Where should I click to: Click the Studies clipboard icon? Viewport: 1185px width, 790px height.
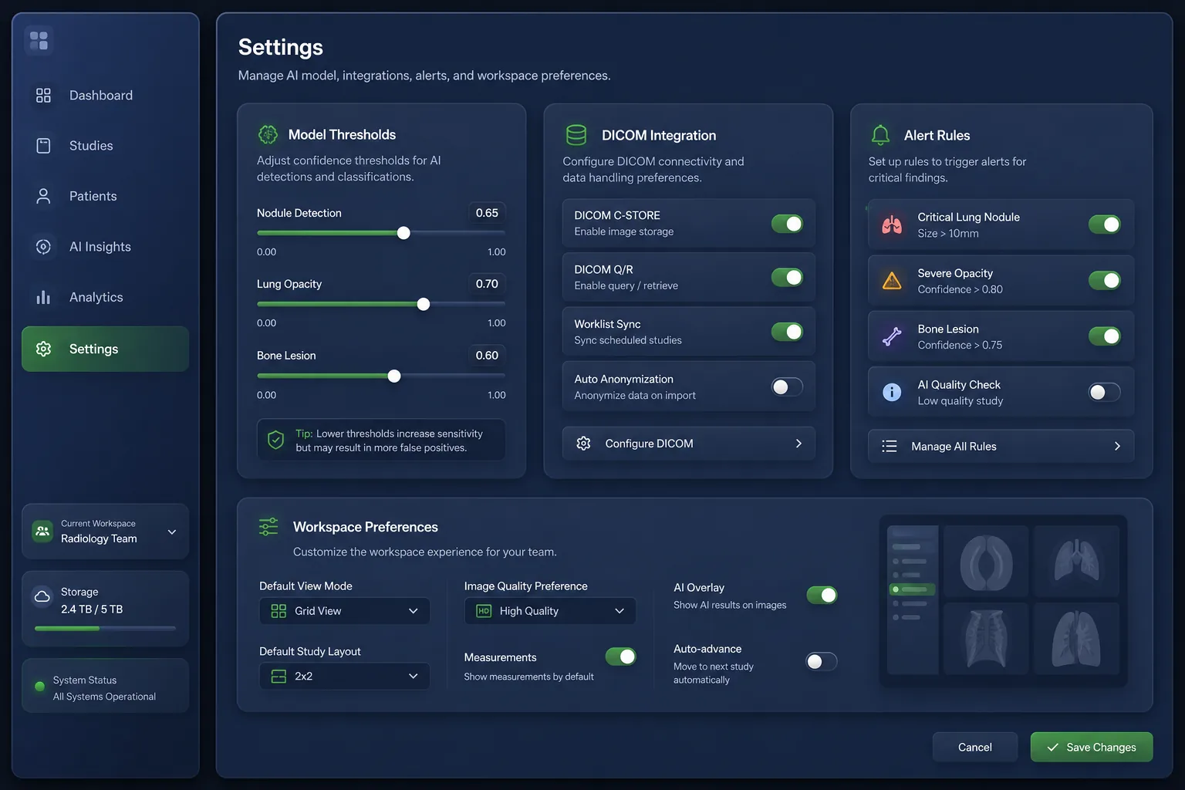pyautogui.click(x=43, y=146)
